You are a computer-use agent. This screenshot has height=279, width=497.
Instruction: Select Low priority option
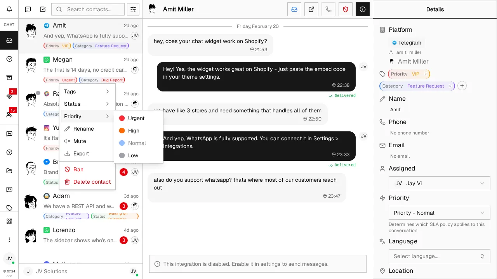coord(133,155)
